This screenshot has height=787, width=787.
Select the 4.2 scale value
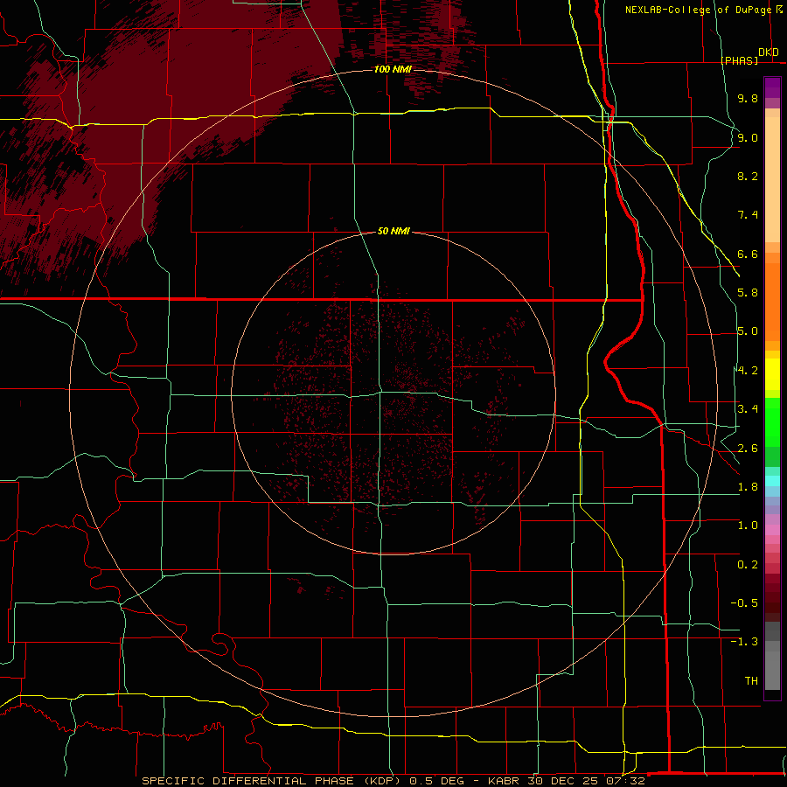tap(748, 371)
